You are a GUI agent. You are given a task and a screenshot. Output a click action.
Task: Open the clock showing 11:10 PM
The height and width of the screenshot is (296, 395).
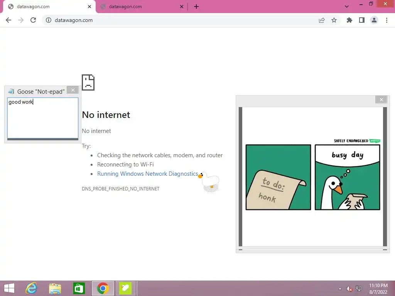(378, 289)
